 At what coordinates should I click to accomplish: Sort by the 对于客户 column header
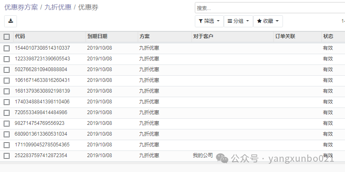[232, 36]
